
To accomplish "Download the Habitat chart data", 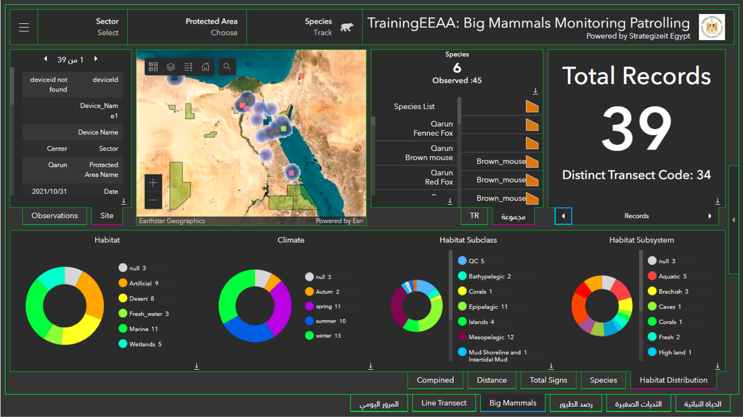I will pyautogui.click(x=197, y=366).
